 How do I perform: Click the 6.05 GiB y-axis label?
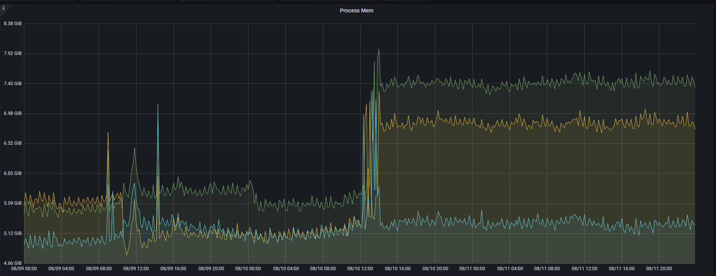click(x=13, y=173)
